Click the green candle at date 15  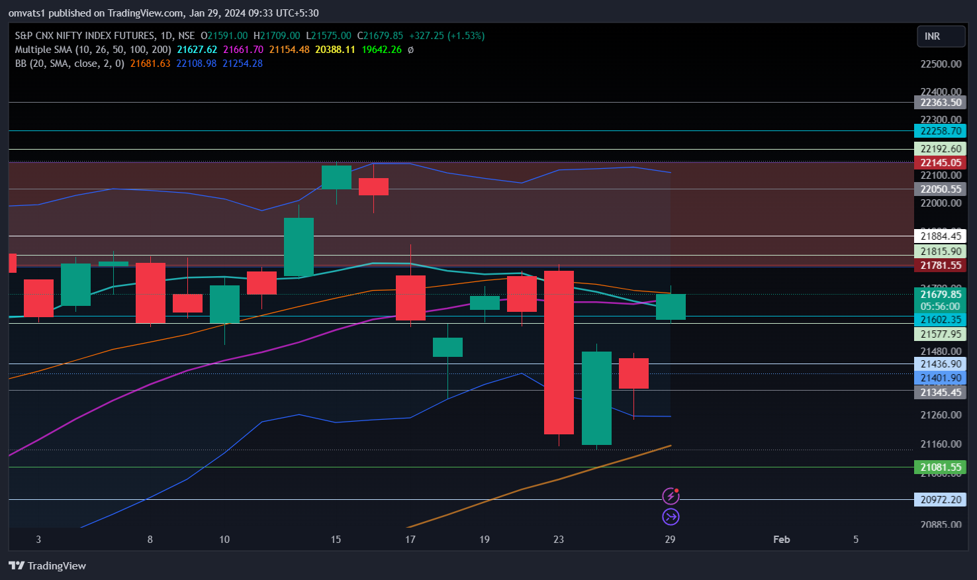point(336,177)
